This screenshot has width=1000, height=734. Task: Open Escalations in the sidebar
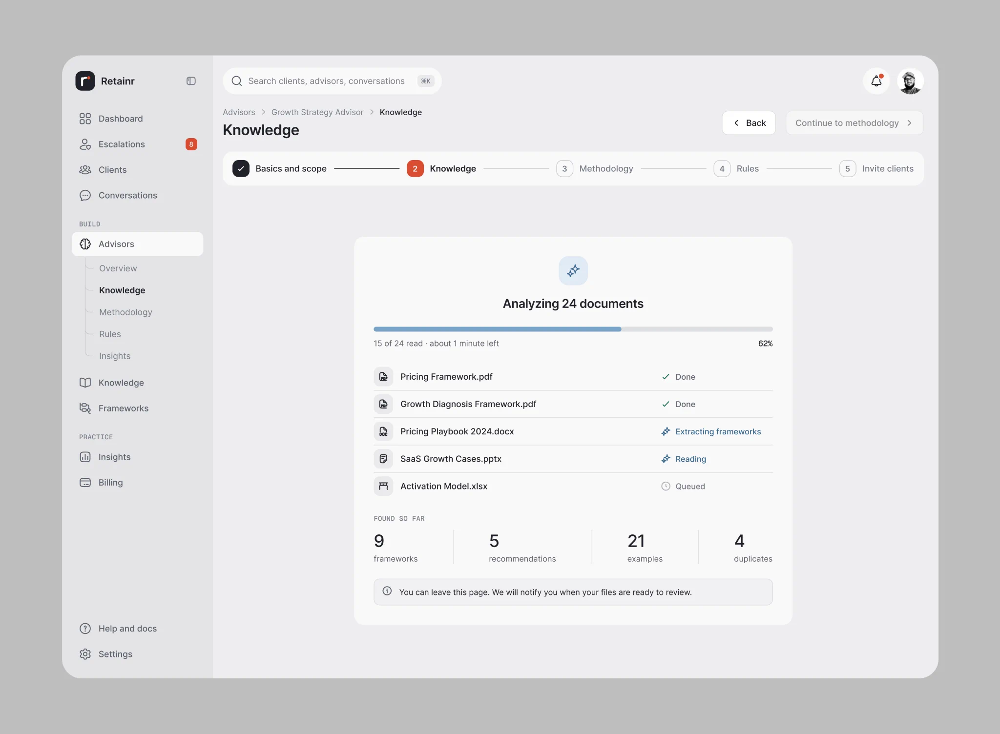pyautogui.click(x=137, y=144)
